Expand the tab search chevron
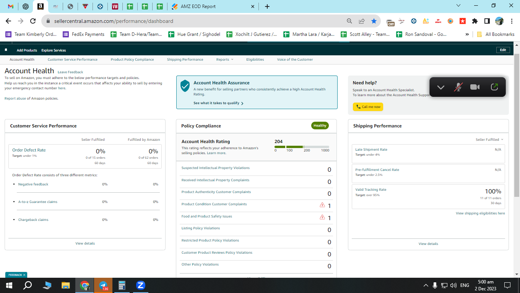520x293 pixels. [459, 5]
